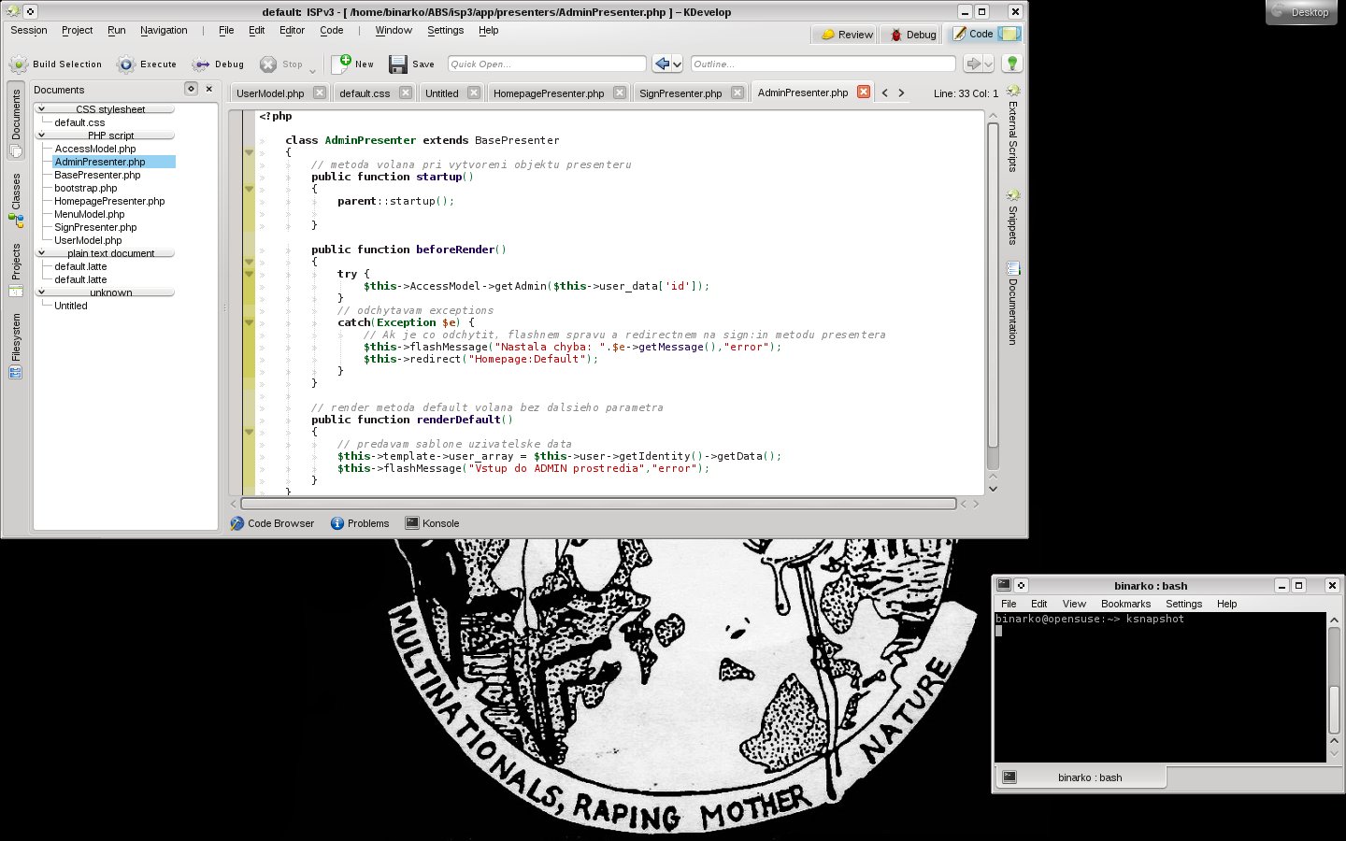This screenshot has height=841, width=1346.
Task: Open the External Scripts side panel
Action: pos(1012,128)
